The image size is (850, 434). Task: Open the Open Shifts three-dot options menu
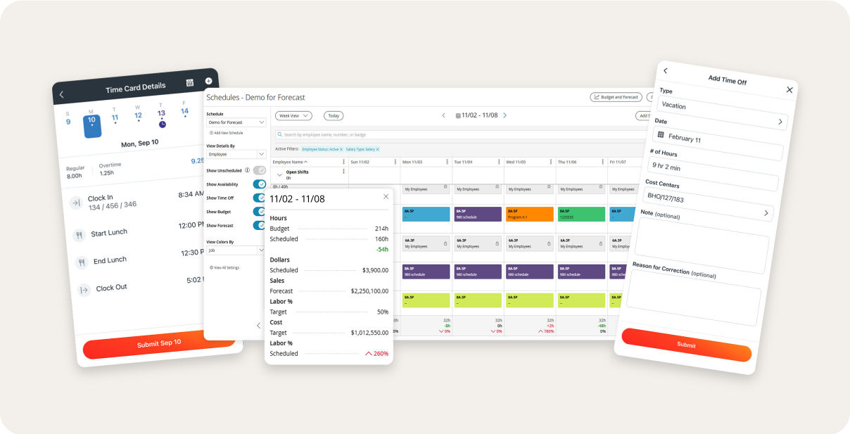coord(343,171)
